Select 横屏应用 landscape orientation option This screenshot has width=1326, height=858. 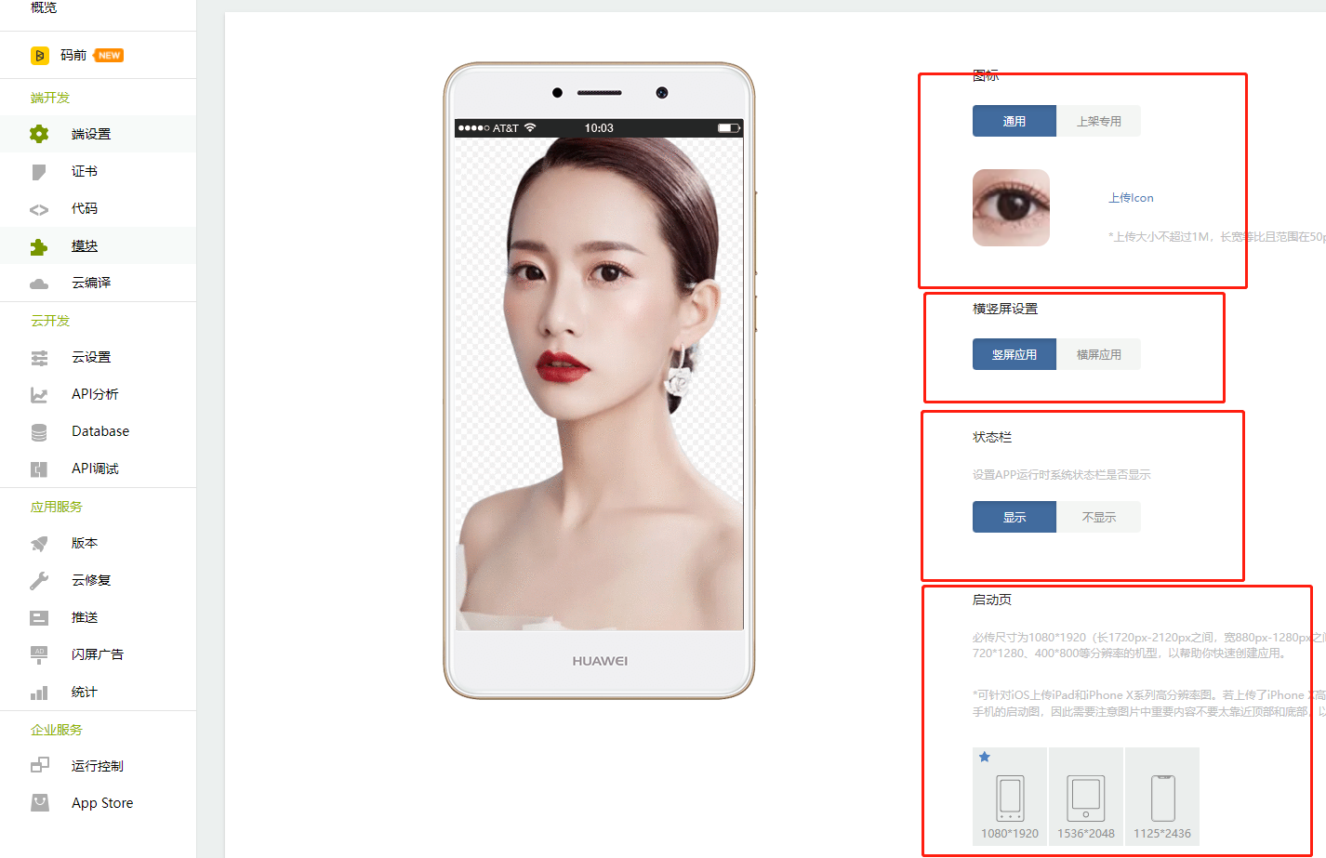[1098, 354]
